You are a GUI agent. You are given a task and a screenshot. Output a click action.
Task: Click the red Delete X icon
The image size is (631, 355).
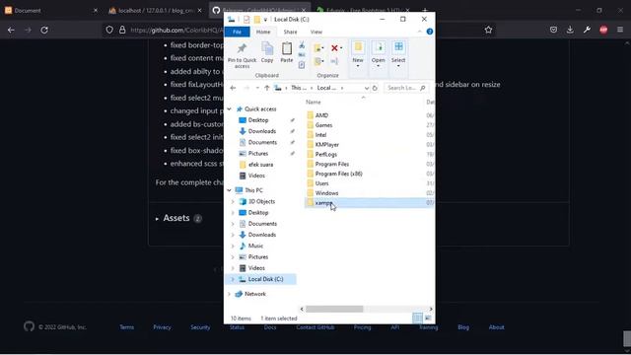[334, 48]
